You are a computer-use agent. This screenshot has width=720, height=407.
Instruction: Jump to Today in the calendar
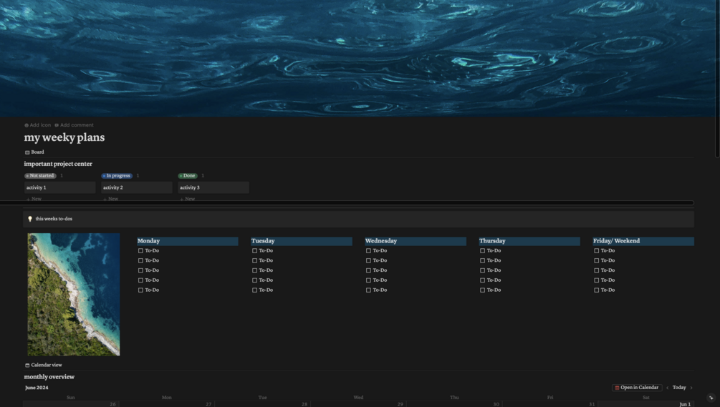679,388
